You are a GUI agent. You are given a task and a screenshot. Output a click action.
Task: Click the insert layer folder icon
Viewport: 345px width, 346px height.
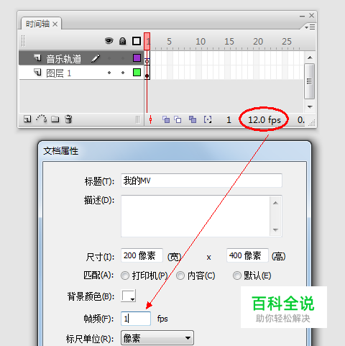click(55, 119)
